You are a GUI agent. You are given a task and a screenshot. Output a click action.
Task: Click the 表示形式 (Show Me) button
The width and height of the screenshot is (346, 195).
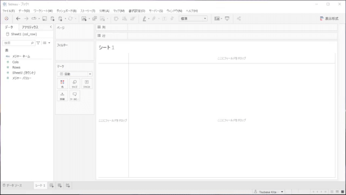point(329,18)
